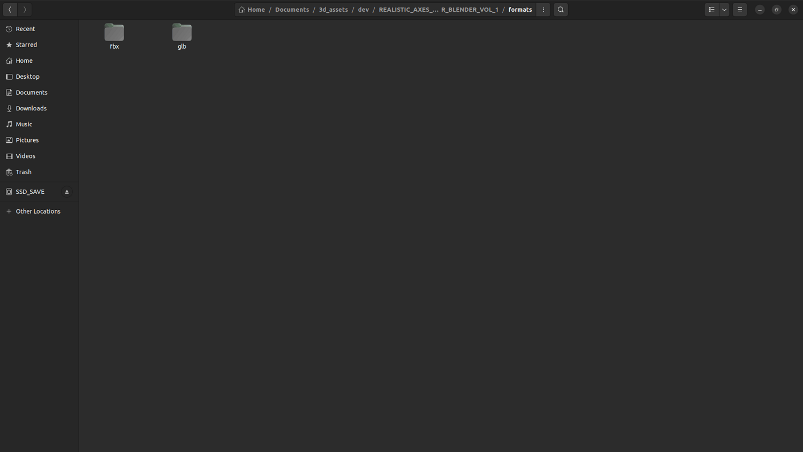Navigate to dev breadcrumb segment
The width and height of the screenshot is (803, 452).
[x=363, y=10]
